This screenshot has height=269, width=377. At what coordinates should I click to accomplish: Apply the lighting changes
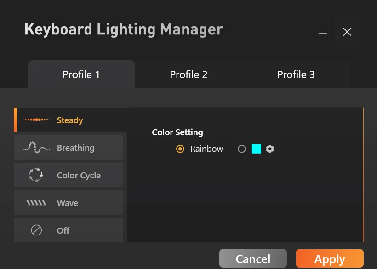click(330, 259)
